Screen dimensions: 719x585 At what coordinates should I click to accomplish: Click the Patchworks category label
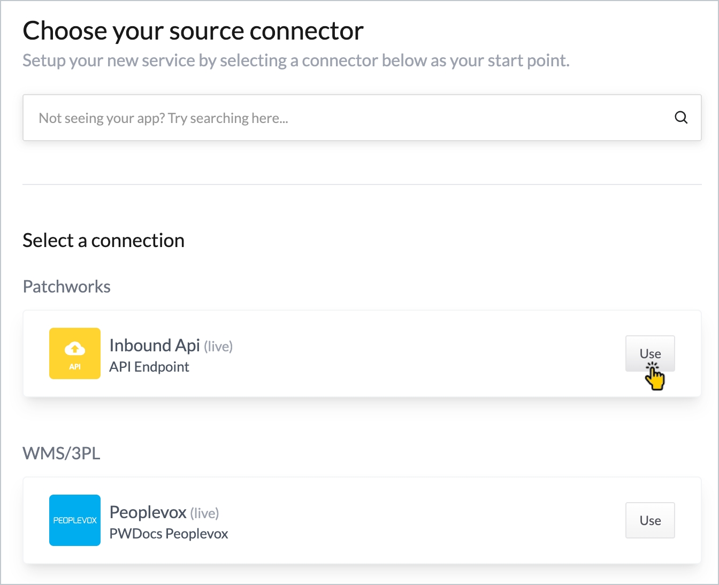(x=66, y=287)
